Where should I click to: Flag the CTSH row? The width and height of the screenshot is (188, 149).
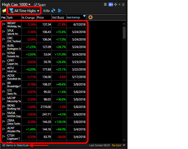[x=4, y=137]
